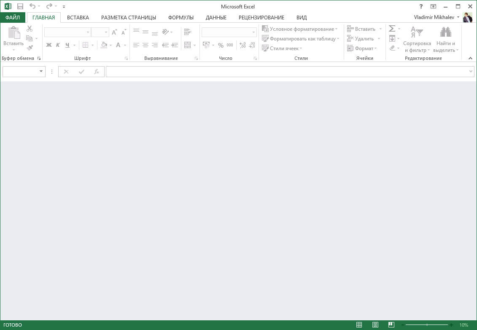Screen dimensions: 477x330
Task: Click the Middle Align icon
Action: pyautogui.click(x=146, y=32)
